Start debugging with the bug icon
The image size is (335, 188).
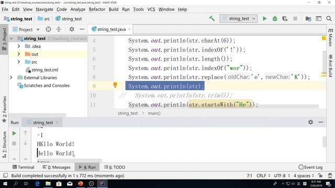point(275,19)
